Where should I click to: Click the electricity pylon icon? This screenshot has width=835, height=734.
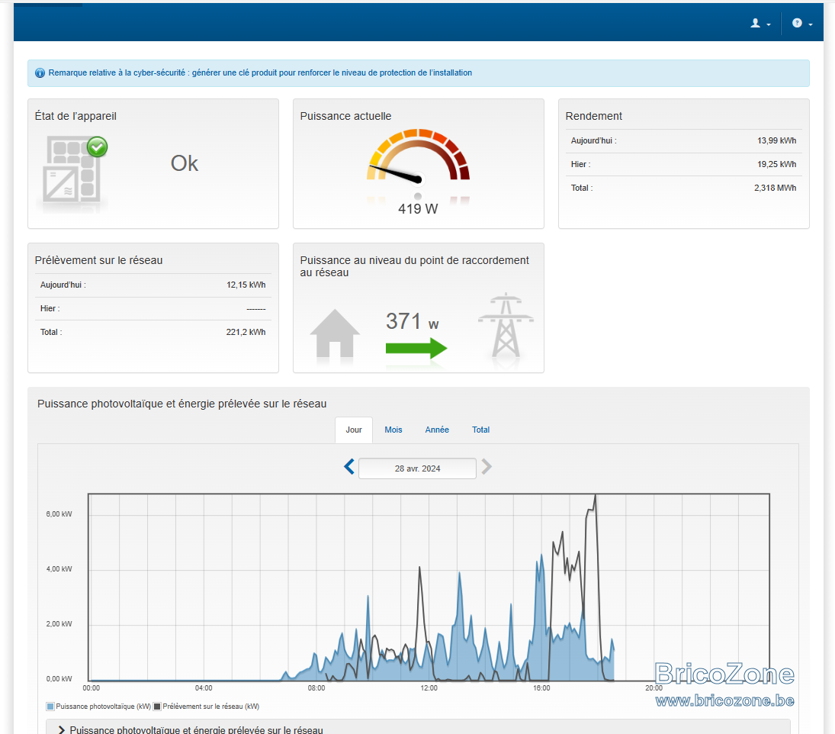coord(506,325)
